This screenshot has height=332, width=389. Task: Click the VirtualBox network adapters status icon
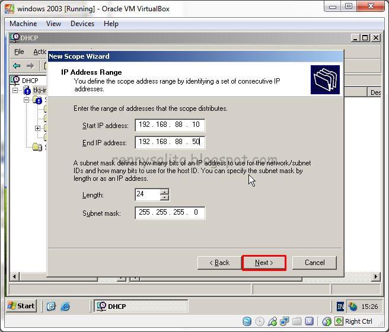click(x=284, y=321)
